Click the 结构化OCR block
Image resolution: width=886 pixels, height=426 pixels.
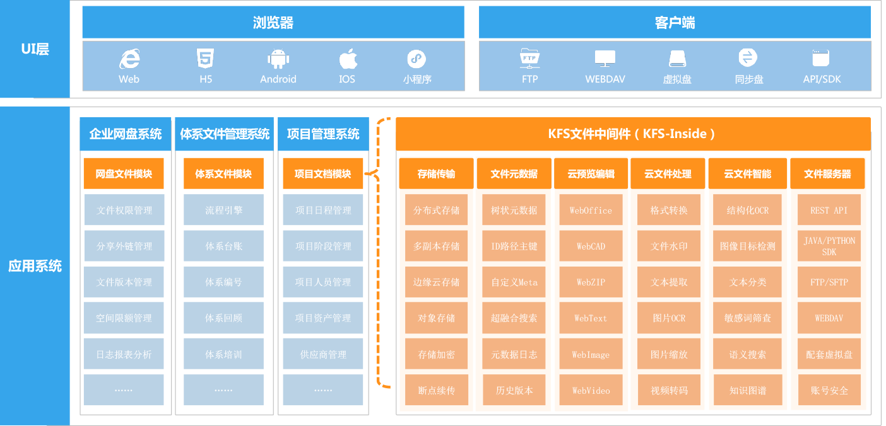point(748,210)
